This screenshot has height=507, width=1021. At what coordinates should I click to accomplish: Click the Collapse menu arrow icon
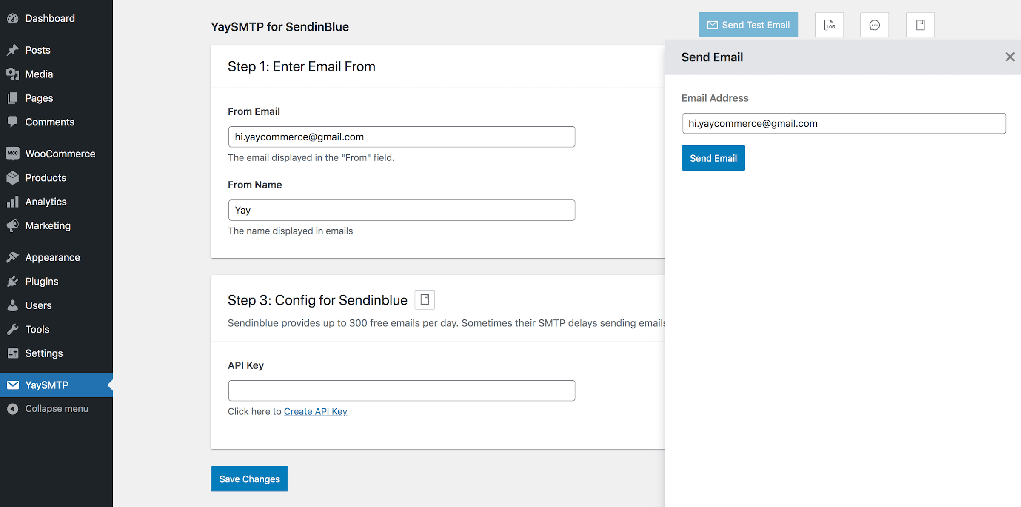click(x=13, y=409)
